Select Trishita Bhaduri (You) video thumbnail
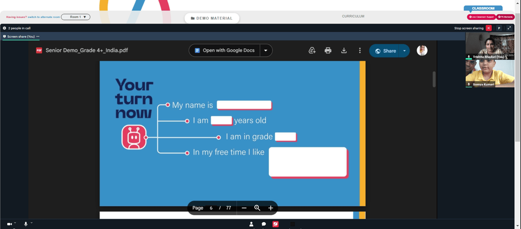The width and height of the screenshot is (521, 229). coord(490,46)
